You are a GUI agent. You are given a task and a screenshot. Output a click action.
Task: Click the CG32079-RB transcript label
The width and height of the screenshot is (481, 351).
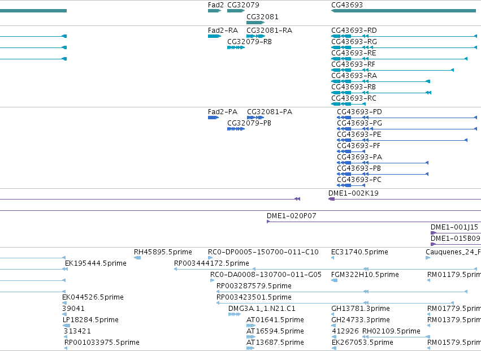[x=249, y=42]
